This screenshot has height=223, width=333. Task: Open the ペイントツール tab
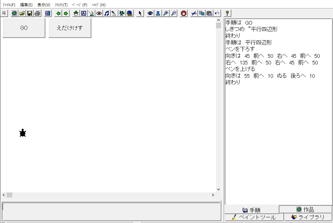[x=254, y=217]
